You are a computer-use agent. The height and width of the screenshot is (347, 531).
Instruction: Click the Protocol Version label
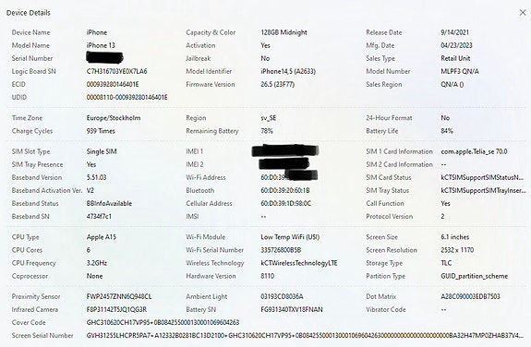pos(389,216)
